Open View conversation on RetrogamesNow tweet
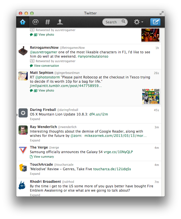This screenshot has height=219, width=181. click(x=46, y=66)
